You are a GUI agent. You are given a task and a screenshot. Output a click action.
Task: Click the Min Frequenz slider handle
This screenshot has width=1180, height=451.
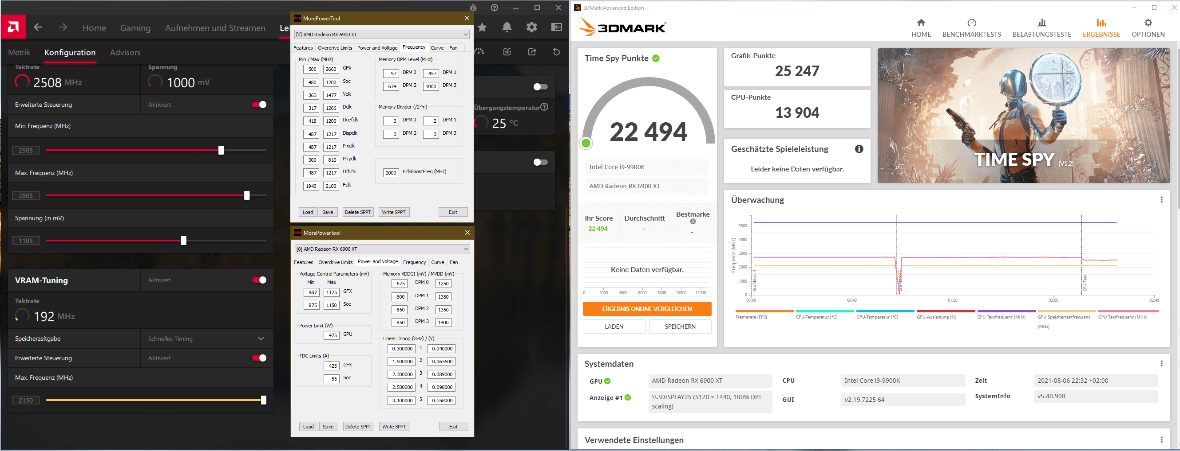(x=221, y=150)
